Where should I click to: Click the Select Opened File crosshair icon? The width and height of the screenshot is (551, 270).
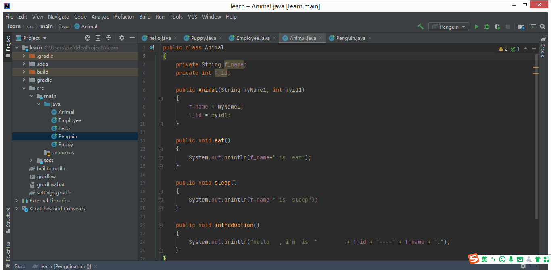[x=88, y=38]
